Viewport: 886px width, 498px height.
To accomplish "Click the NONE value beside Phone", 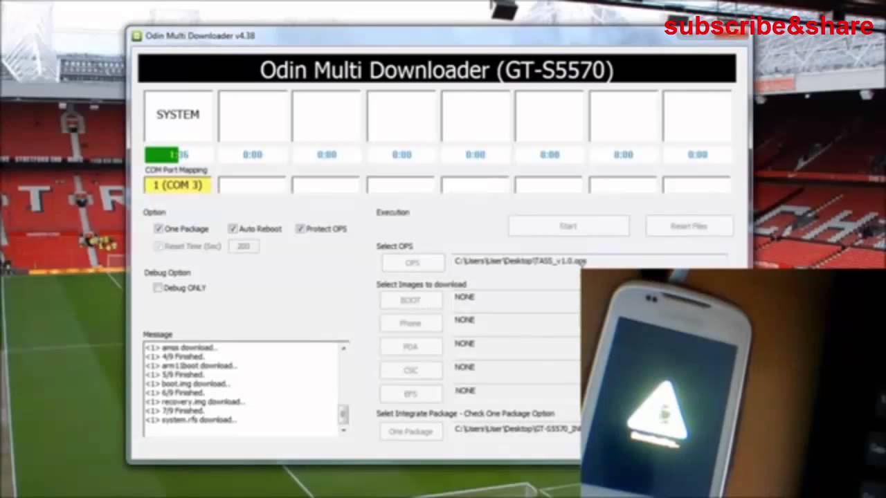I will click(x=464, y=320).
